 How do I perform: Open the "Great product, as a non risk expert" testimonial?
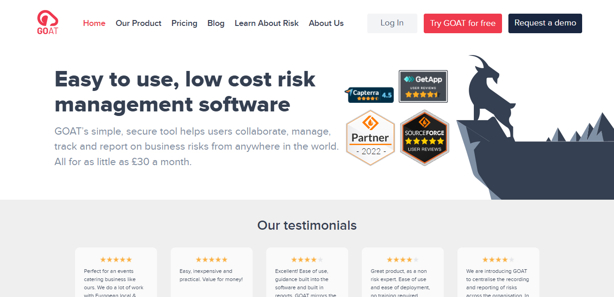[x=403, y=272]
